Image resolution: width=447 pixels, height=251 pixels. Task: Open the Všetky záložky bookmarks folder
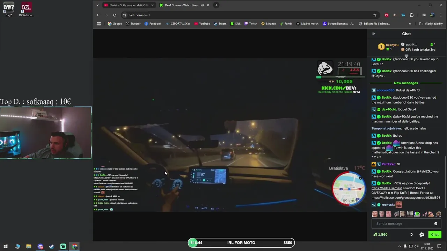[x=431, y=24]
